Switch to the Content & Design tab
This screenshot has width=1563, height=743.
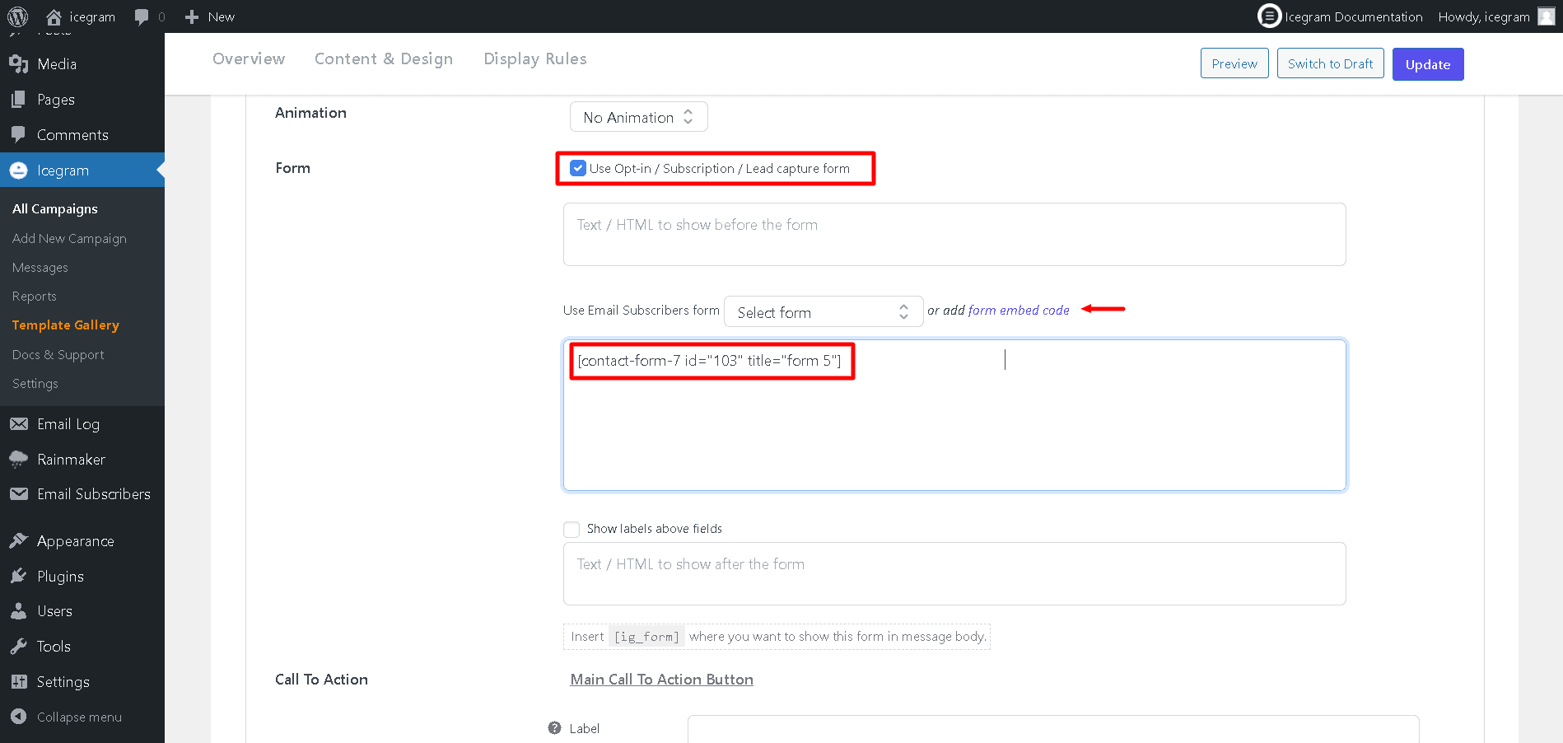384,59
